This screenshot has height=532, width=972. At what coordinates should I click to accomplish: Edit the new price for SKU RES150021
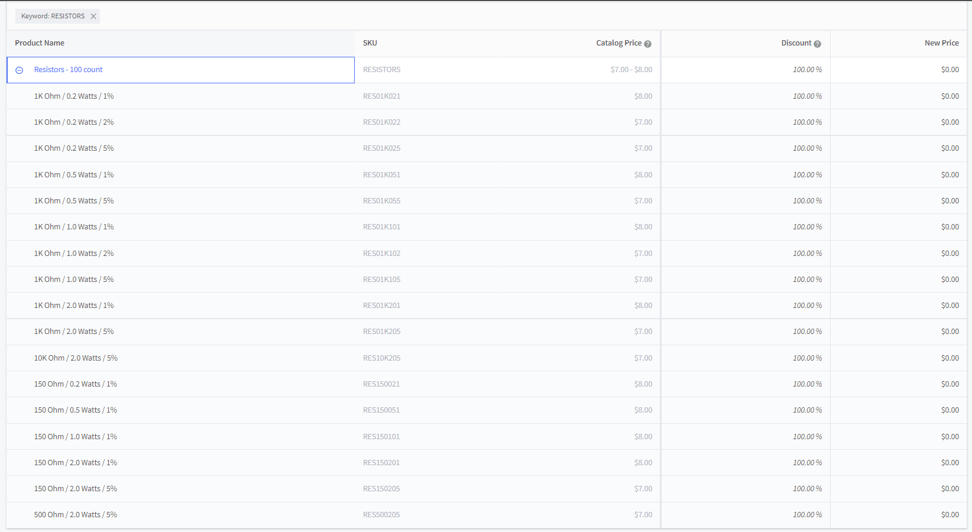tap(899, 384)
